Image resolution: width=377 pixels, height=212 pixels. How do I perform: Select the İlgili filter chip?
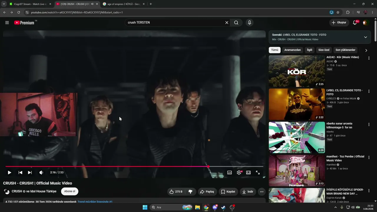(310, 50)
